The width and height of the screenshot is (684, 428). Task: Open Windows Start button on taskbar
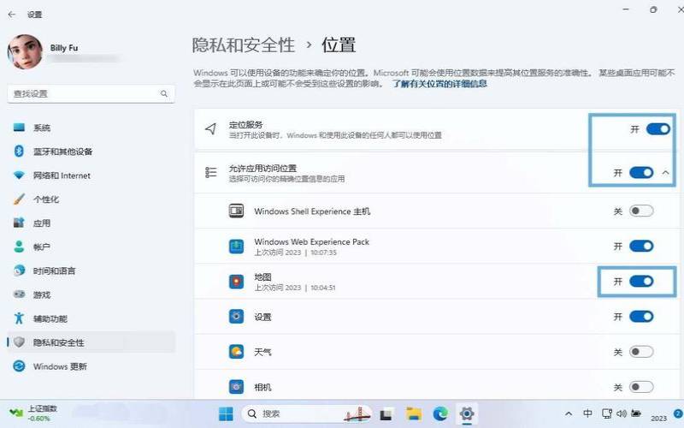tap(226, 413)
